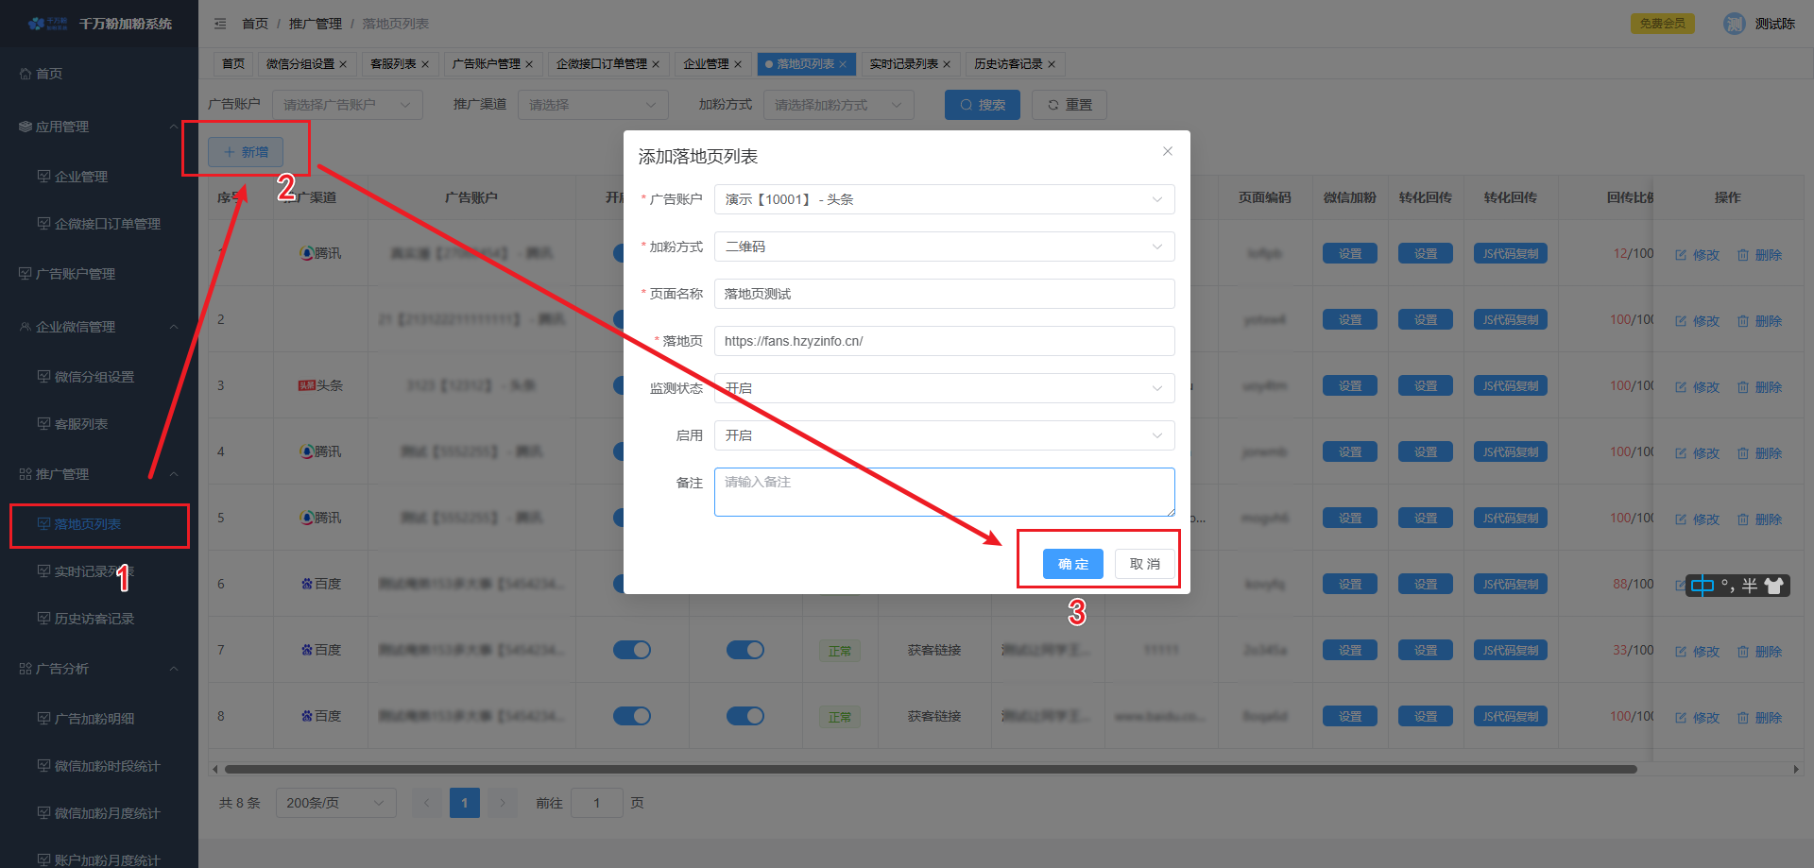Toggle the second switch in row 8
Viewport: 1814px width, 868px height.
pos(744,716)
